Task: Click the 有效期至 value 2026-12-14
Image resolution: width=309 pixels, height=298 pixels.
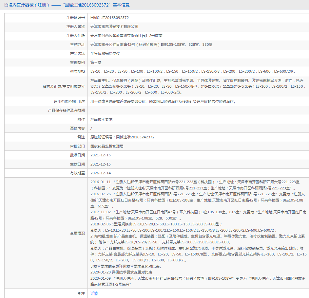Action: 101,173
